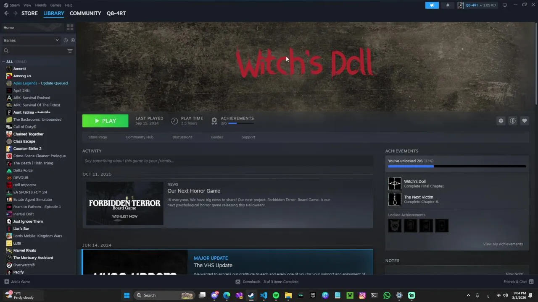Open the announcements megaphone icon
The width and height of the screenshot is (538, 302).
click(432, 5)
